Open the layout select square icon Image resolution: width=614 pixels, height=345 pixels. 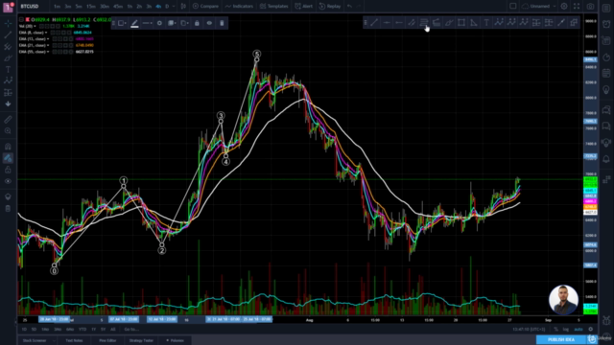click(x=512, y=7)
